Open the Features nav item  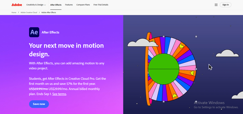(69, 5)
